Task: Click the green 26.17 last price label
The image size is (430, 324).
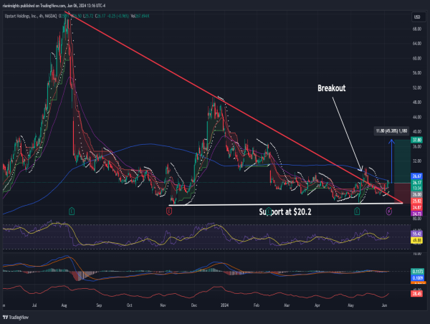Action: point(417,183)
